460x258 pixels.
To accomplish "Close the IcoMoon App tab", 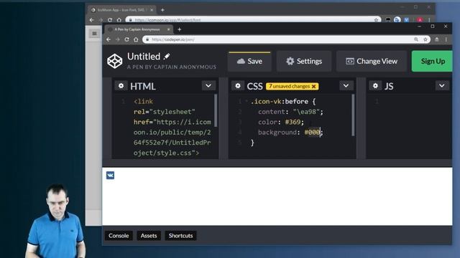I will tap(152, 10).
